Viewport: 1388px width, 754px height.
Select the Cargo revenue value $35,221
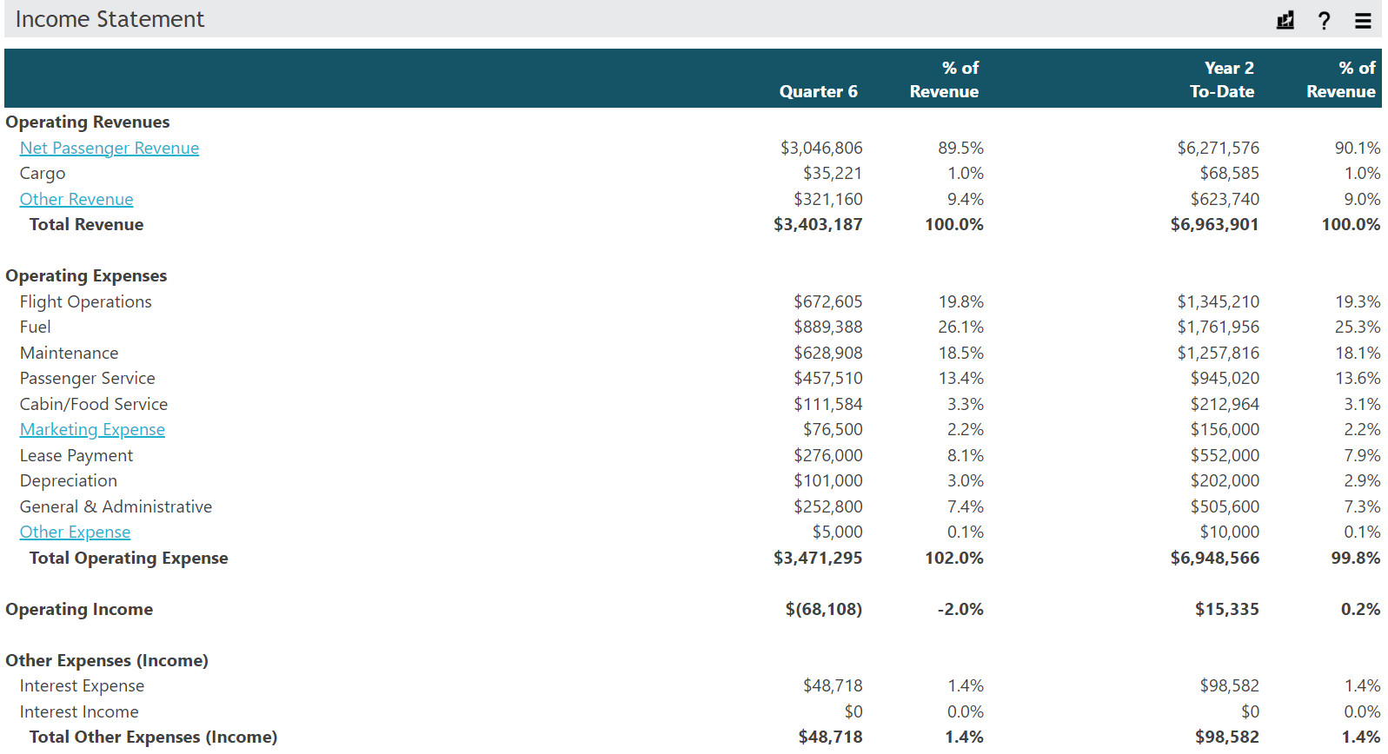[x=833, y=173]
